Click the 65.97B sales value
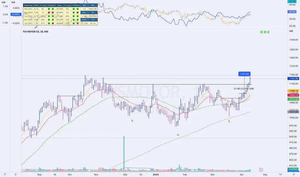This screenshot has height=177, width=300. coord(60,9)
